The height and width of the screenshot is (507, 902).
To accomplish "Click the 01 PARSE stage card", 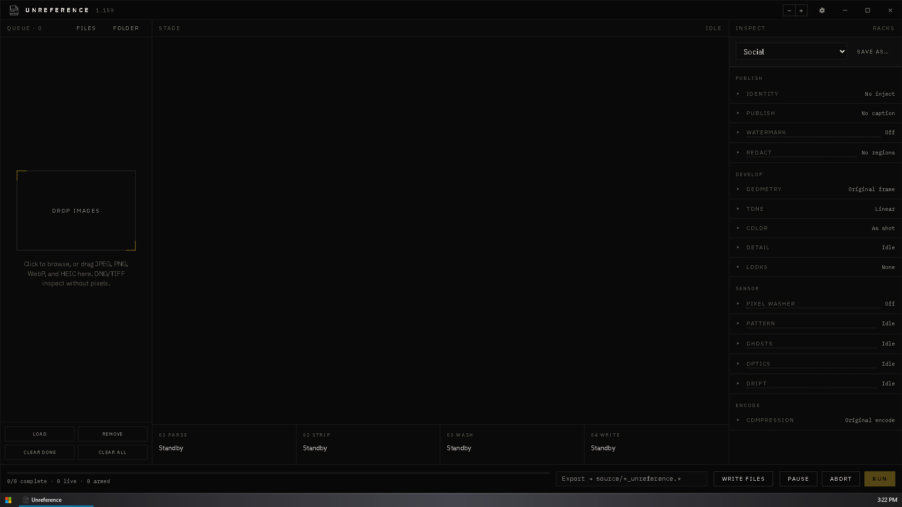I will point(224,444).
